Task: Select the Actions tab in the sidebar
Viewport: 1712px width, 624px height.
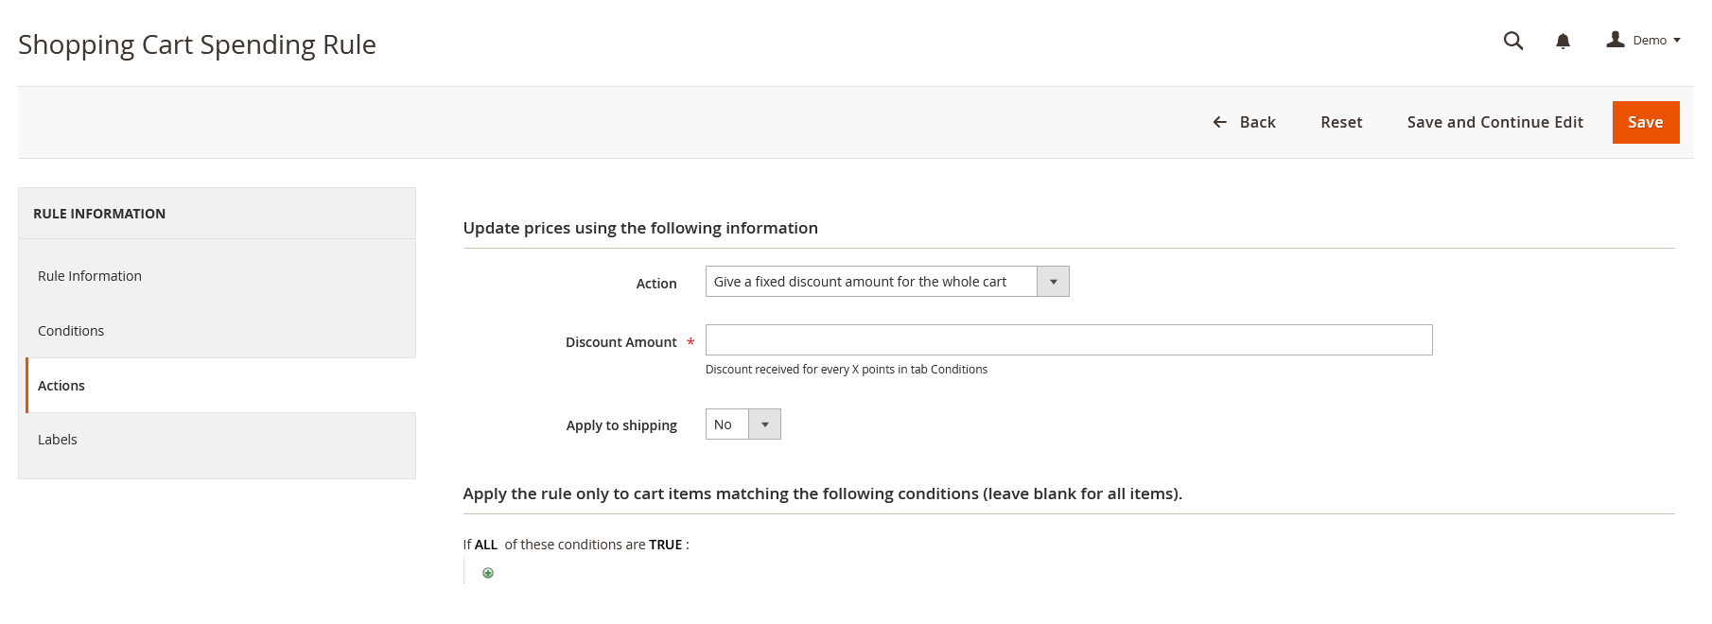Action: coord(61,386)
